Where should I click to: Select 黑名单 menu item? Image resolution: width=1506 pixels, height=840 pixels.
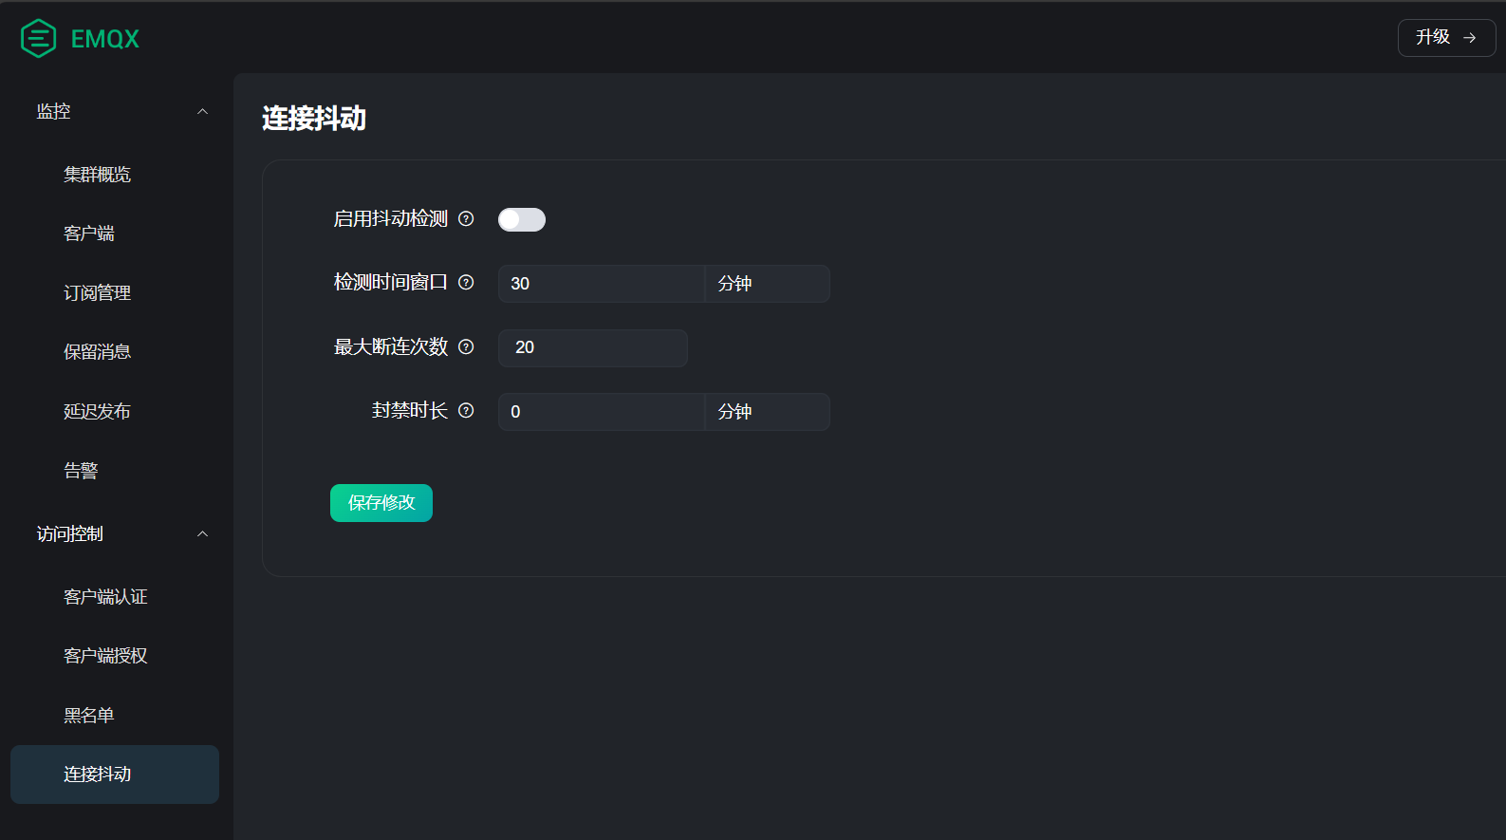click(89, 716)
